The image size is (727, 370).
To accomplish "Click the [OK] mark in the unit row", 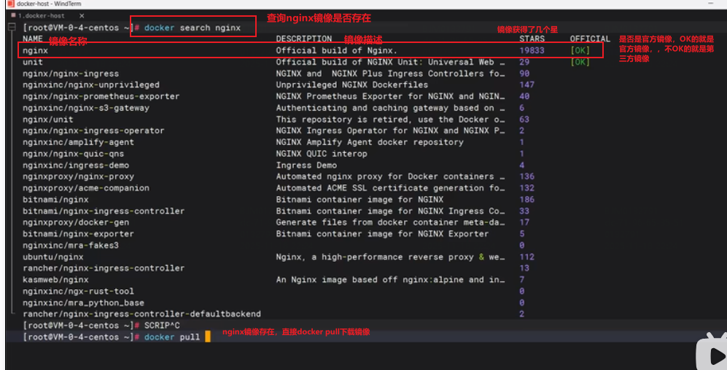I will click(x=580, y=62).
